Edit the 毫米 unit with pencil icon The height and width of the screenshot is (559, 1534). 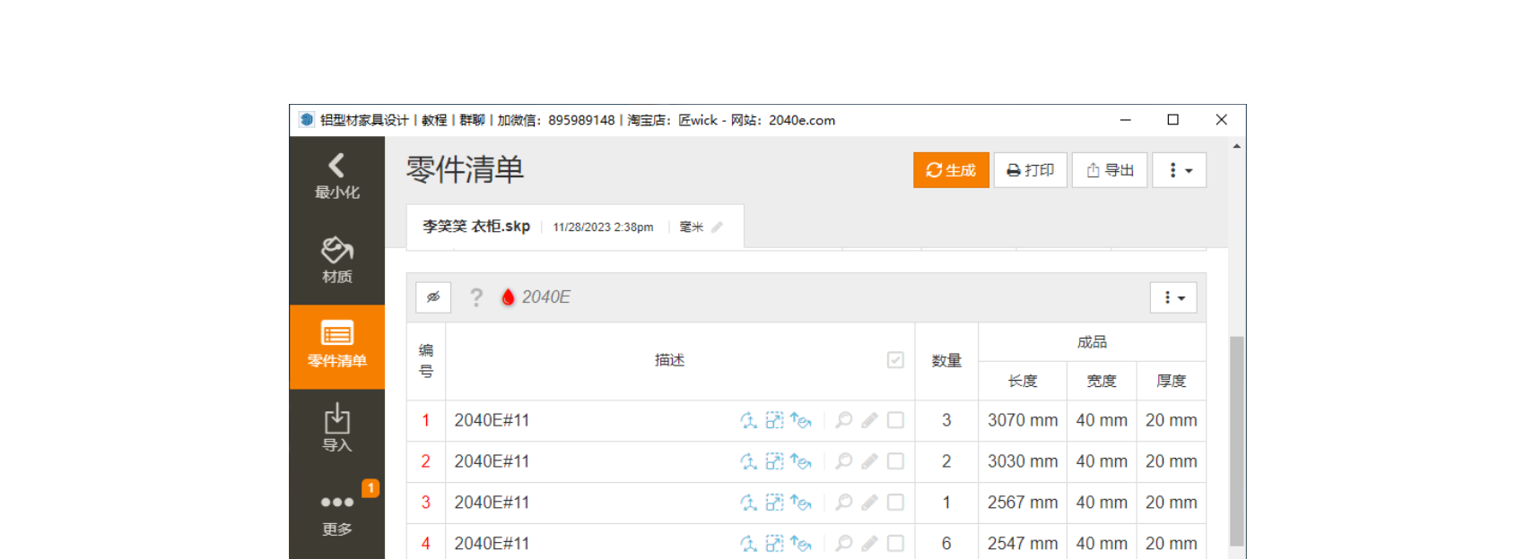pyautogui.click(x=717, y=228)
